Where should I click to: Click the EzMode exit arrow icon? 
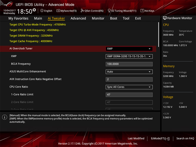click(x=167, y=139)
